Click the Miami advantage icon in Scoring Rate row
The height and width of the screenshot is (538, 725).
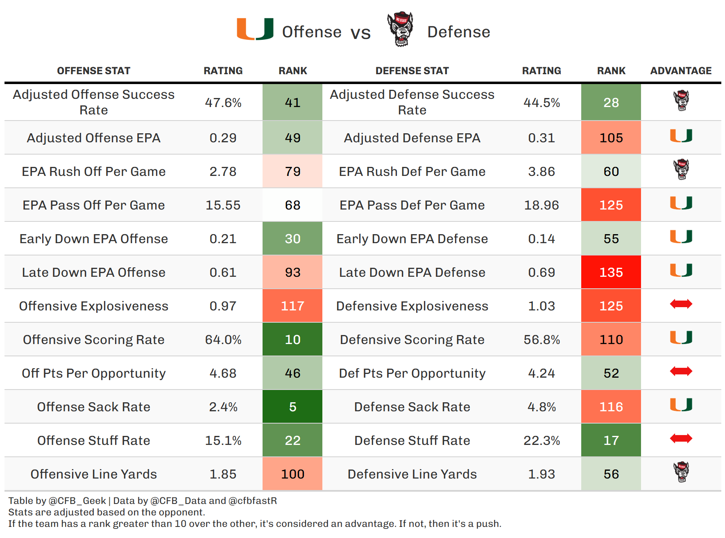[x=681, y=337]
